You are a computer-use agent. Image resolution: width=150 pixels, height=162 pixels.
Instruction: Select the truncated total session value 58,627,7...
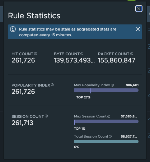tap(129, 136)
